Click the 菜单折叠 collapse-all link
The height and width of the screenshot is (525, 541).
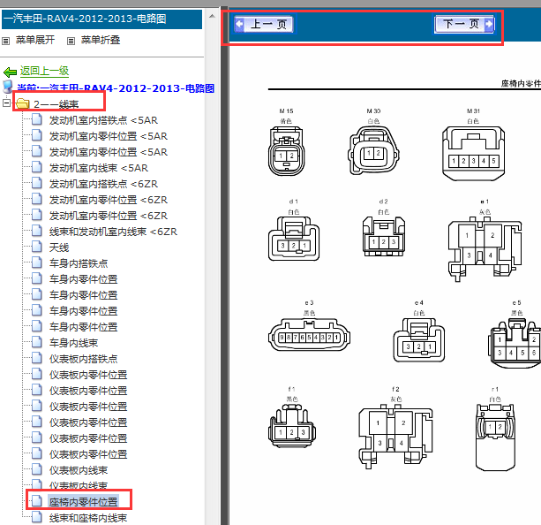(101, 40)
